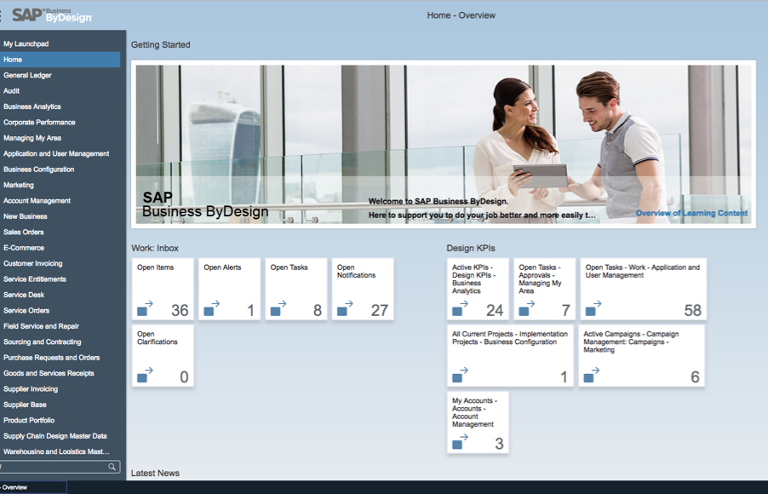Open Service Desk work center
Image resolution: width=768 pixels, height=494 pixels.
click(x=60, y=295)
